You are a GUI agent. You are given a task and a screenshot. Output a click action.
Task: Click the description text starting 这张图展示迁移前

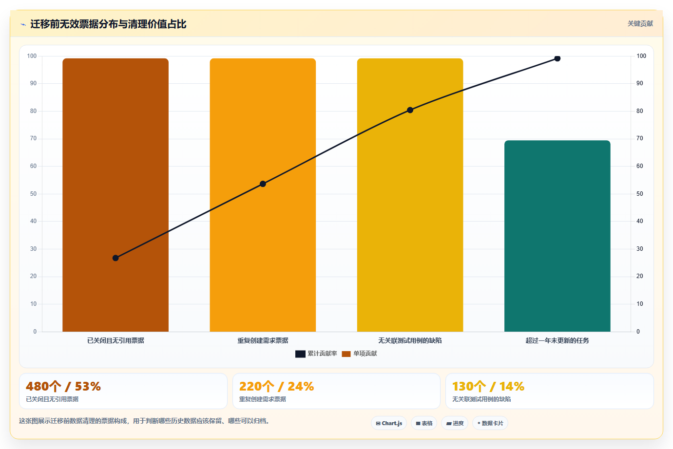[x=144, y=421]
